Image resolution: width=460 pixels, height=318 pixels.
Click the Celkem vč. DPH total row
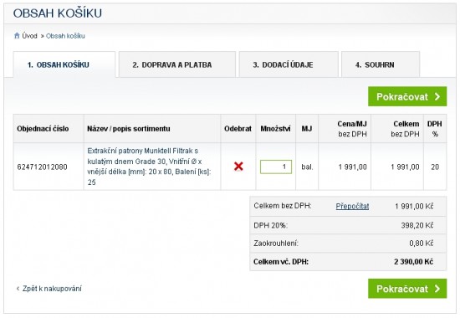(348, 262)
